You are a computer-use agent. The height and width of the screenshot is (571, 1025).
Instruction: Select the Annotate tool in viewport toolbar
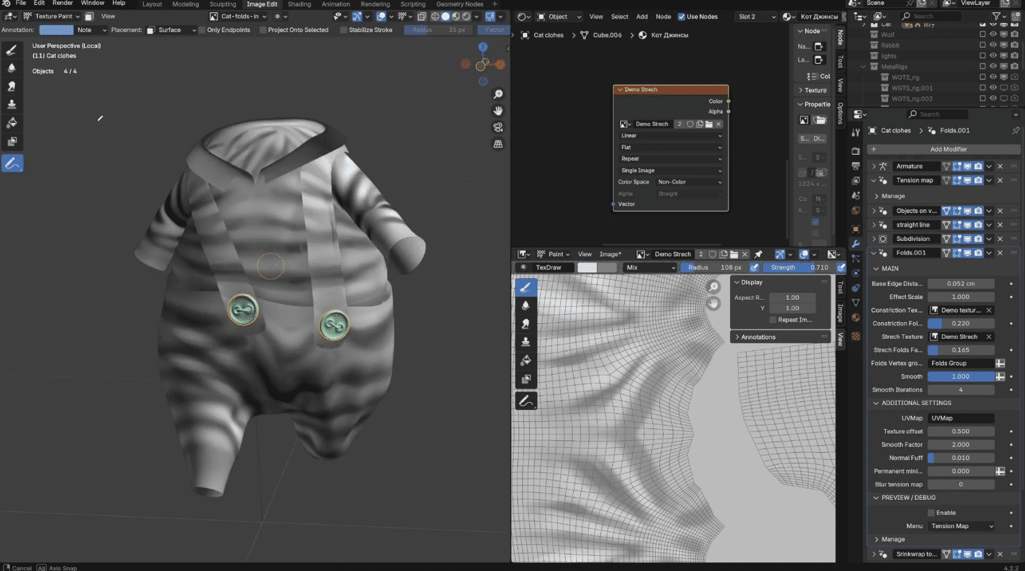point(12,163)
